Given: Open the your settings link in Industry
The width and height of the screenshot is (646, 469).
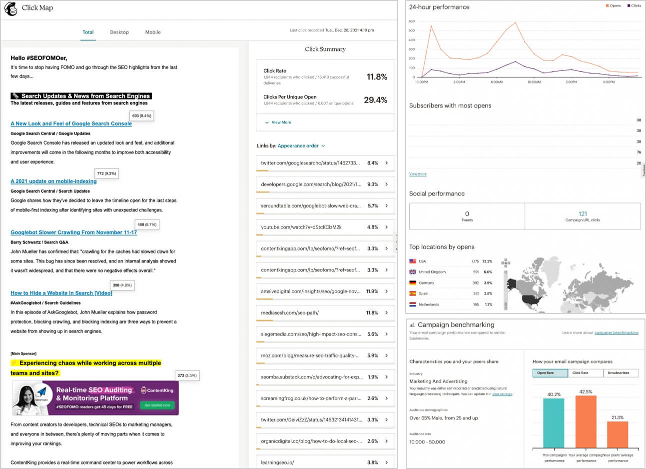Looking at the screenshot, I should coord(502,394).
